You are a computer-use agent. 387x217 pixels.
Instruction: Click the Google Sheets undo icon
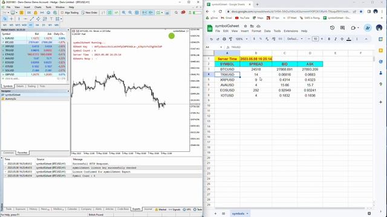pos(211,39)
